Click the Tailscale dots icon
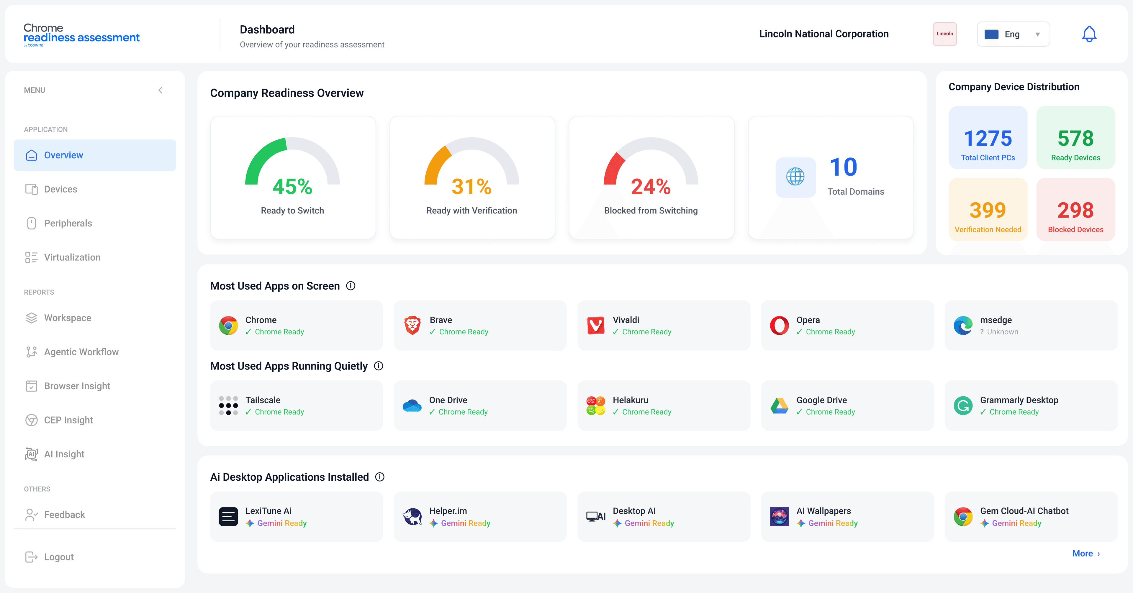This screenshot has height=593, width=1133. 228,406
